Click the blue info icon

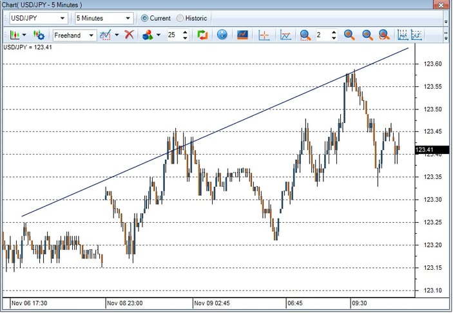[222, 35]
